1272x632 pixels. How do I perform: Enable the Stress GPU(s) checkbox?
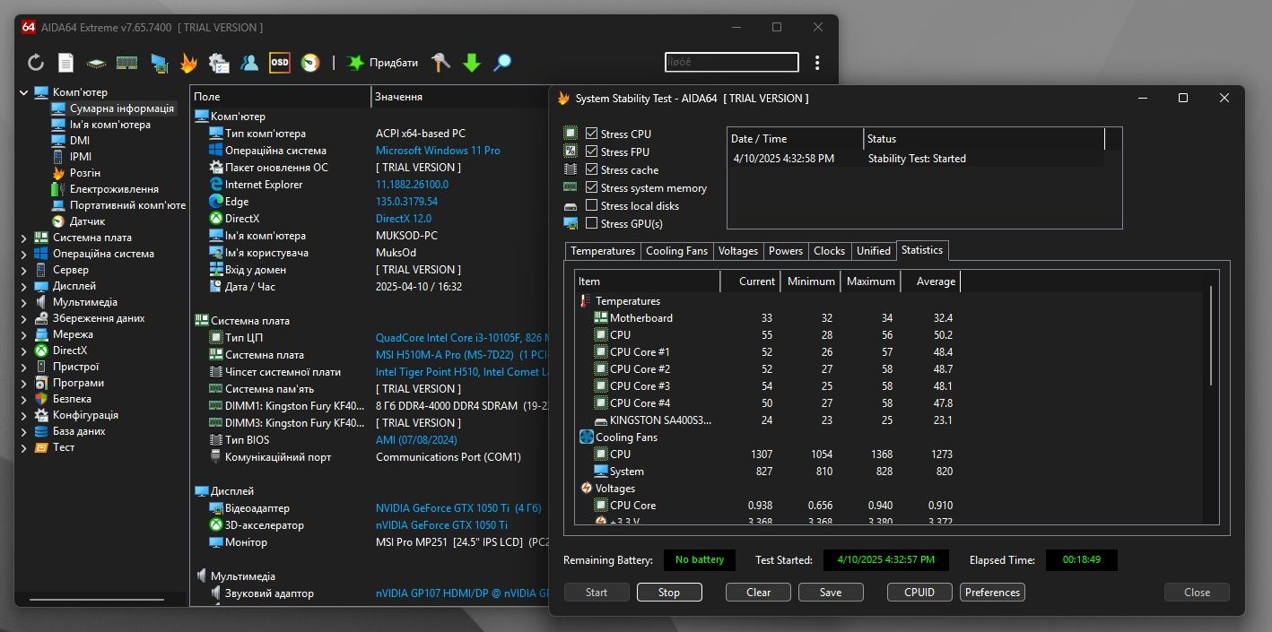point(591,223)
